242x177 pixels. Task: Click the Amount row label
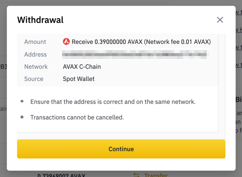(35, 42)
